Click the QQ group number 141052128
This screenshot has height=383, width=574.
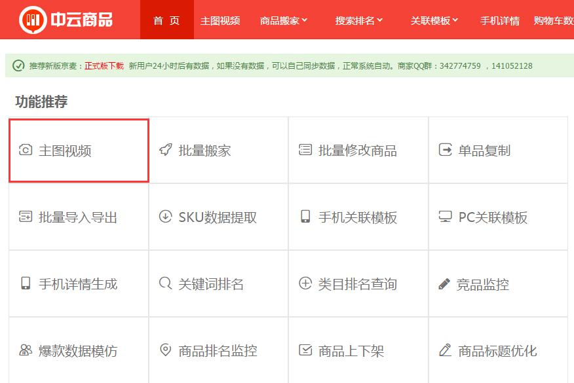[x=512, y=66]
